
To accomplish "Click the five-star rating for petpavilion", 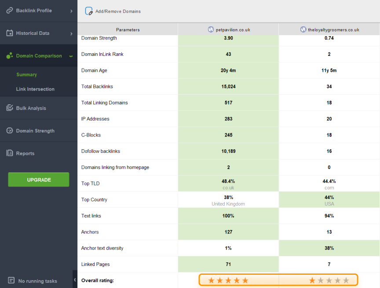I will pos(228,281).
